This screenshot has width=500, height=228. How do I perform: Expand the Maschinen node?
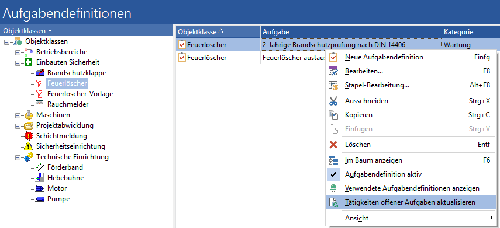point(18,115)
